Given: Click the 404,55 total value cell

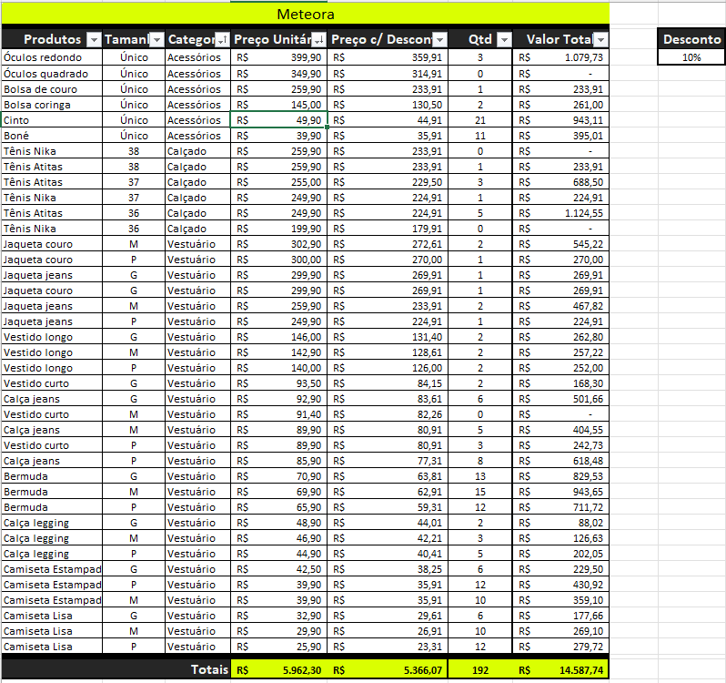Looking at the screenshot, I should [x=560, y=430].
